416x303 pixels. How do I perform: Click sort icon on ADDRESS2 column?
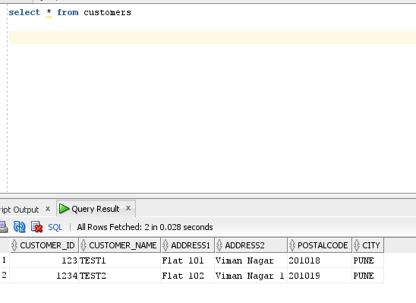click(219, 245)
